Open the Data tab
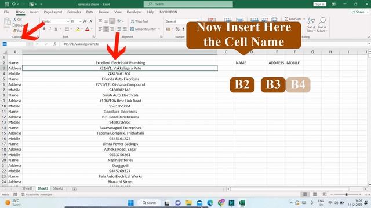Image resolution: width=371 pixels, height=208 pixels. pyautogui.click(x=89, y=12)
